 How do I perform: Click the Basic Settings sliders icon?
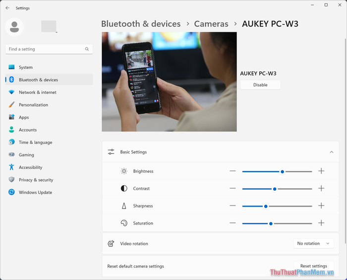pos(111,152)
